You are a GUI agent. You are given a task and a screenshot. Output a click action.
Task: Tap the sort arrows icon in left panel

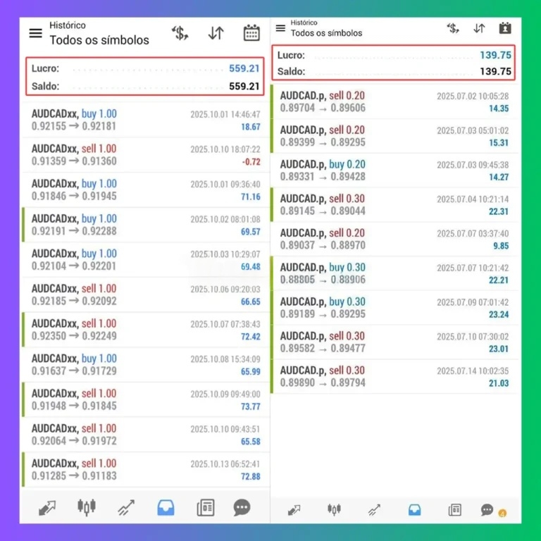[x=216, y=33]
